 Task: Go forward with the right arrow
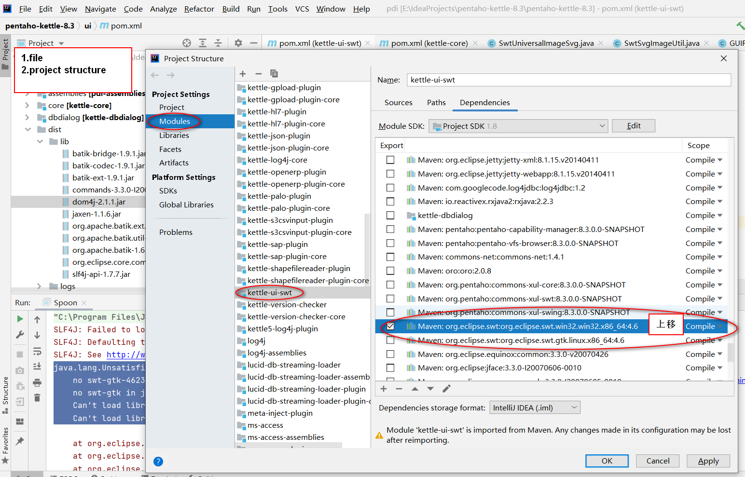coord(171,75)
